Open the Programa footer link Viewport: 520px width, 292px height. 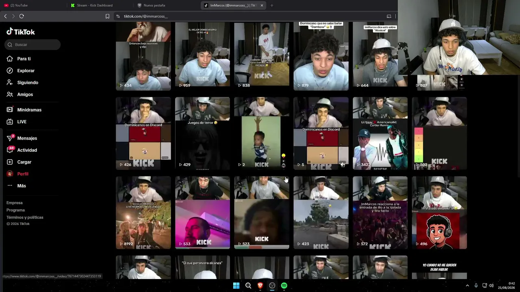15,210
